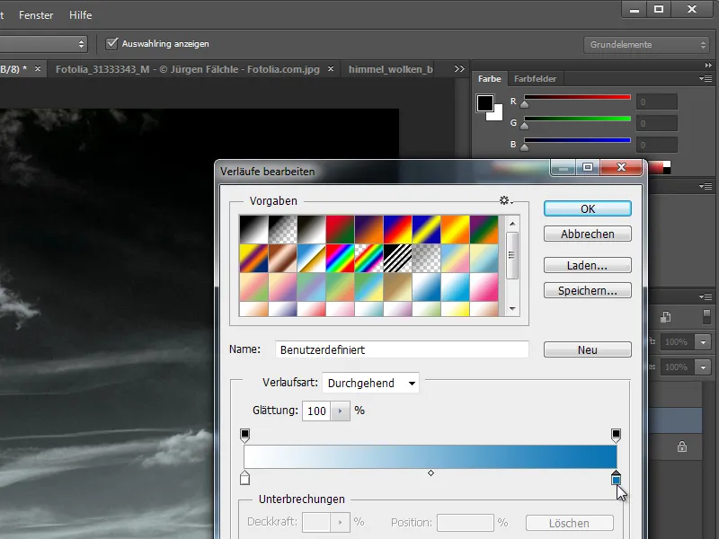This screenshot has width=719, height=539.
Task: Maximize the Verläufe bearbeiten dialog
Action: [x=588, y=167]
